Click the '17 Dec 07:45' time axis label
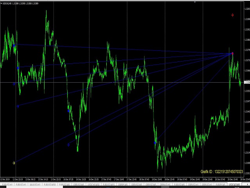Image resolution: width=250 pixels, height=188 pixels. pyautogui.click(x=106, y=179)
